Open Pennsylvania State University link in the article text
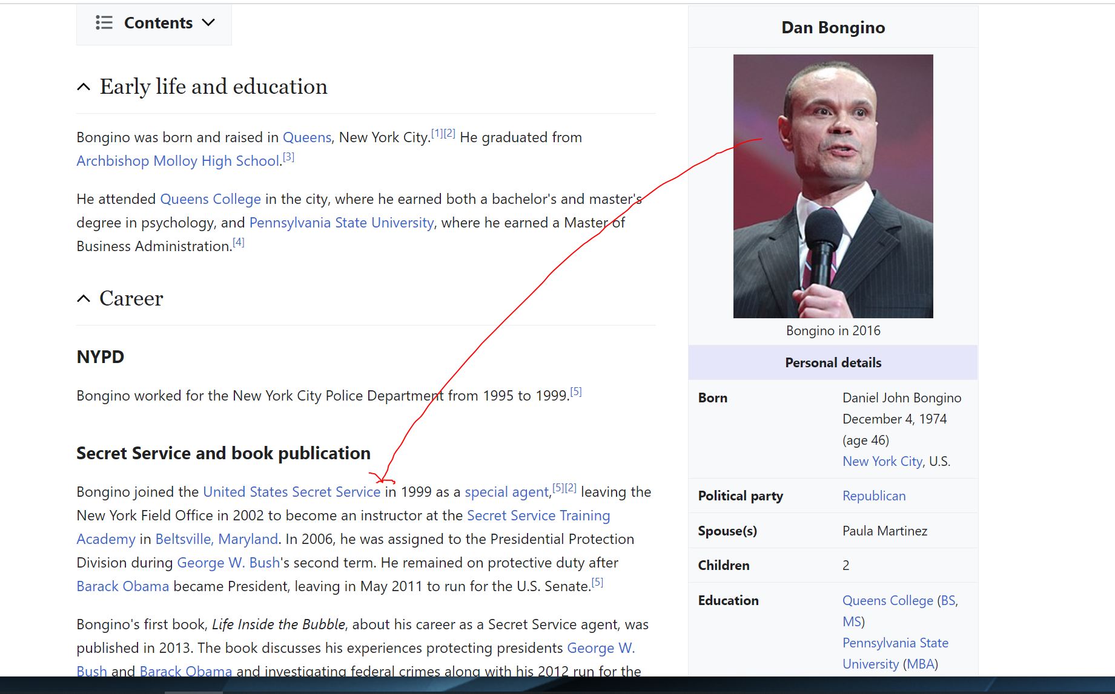1115x694 pixels. click(342, 223)
